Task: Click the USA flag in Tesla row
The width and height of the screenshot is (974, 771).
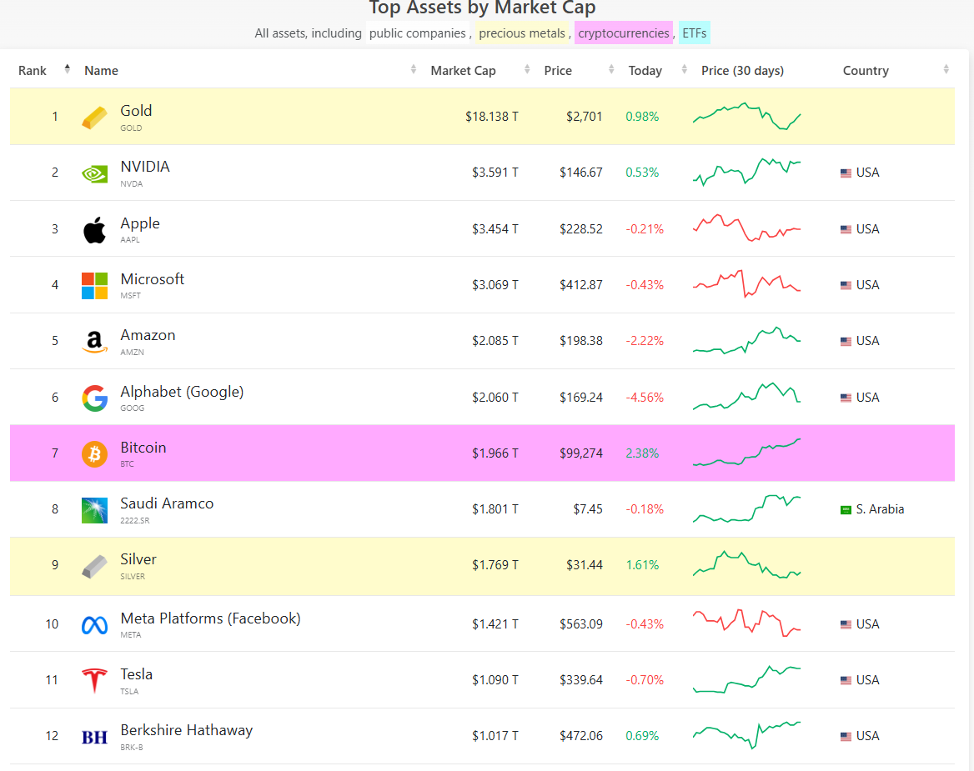Action: pos(846,680)
